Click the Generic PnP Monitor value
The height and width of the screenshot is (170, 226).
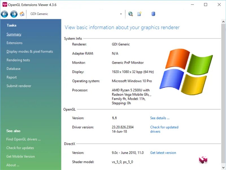coord(128,62)
